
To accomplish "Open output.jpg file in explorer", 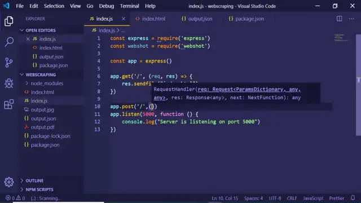I will tap(42, 109).
